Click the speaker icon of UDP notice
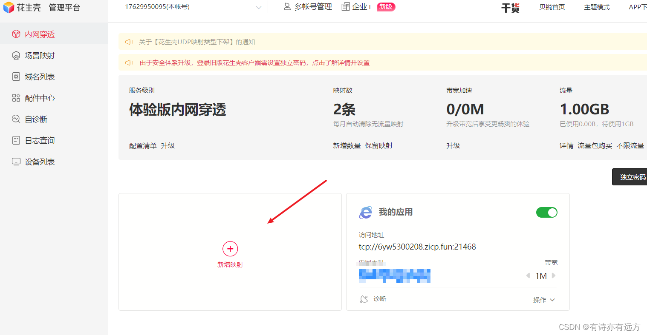 129,42
